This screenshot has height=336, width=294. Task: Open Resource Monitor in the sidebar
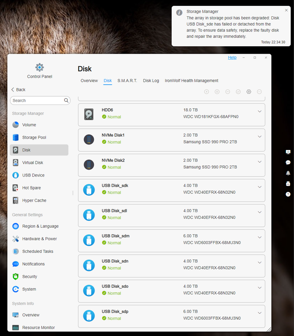pyautogui.click(x=39, y=328)
